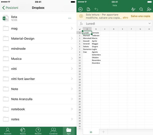Open the lista Excel file
Screen dimensions: 153x135
(x=38, y=18)
